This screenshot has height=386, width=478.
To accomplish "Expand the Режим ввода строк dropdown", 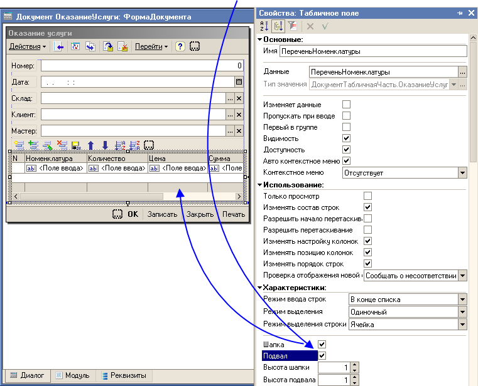I will [x=462, y=300].
